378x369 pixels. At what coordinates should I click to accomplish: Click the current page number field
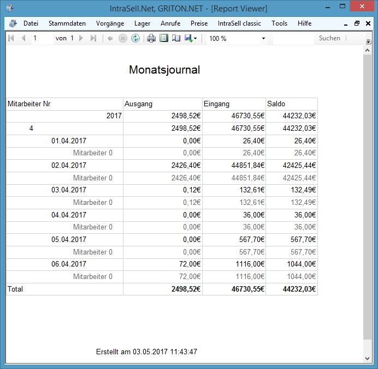click(x=42, y=38)
